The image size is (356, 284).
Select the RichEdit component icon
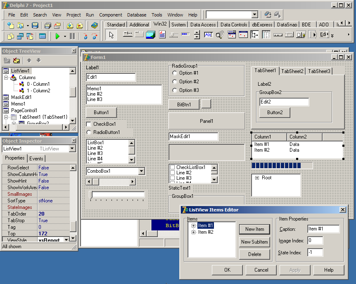tap(162, 35)
